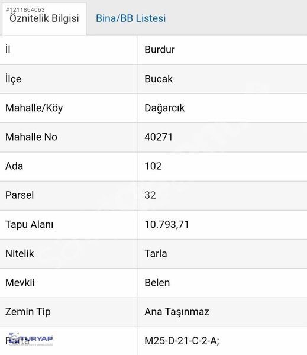307x355 pixels.
Task: Click the Parsel value 32
Action: 150,195
